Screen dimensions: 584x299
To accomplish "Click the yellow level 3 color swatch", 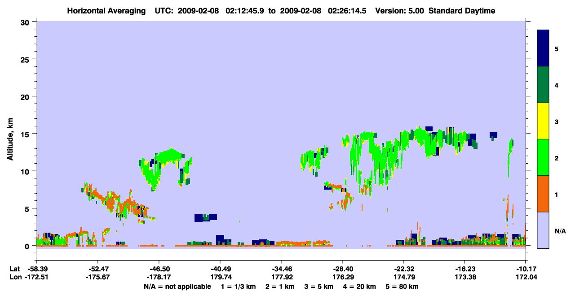I will tap(543, 121).
